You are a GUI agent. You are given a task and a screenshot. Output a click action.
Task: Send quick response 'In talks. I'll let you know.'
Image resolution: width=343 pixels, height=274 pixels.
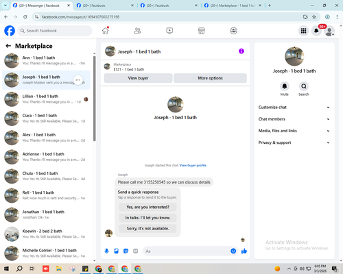(147, 218)
